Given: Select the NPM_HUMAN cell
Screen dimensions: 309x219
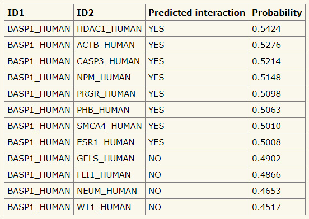Looking at the screenshot, I should [109, 77].
